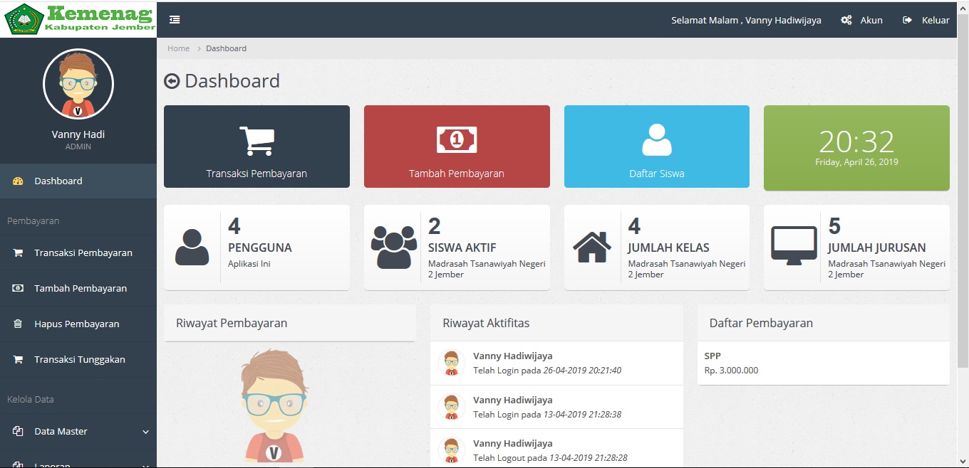Viewport: 969px width, 468px height.
Task: Click the SPP payment entry
Action: coord(712,356)
